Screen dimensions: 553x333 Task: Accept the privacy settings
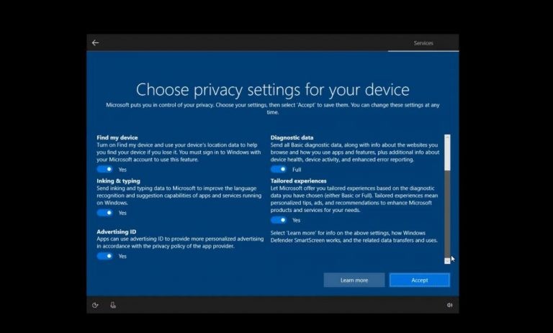pos(419,280)
